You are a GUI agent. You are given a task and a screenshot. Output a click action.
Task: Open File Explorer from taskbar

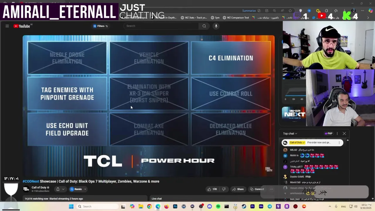point(141,206)
